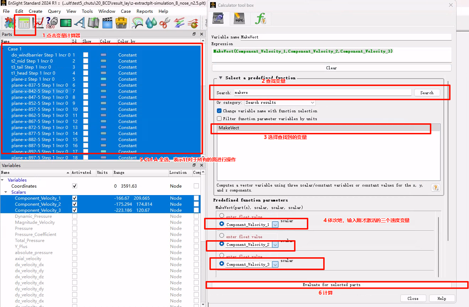The width and height of the screenshot is (469, 307).
Task: Switch to the sqrt math functions tab
Action: tap(239, 18)
